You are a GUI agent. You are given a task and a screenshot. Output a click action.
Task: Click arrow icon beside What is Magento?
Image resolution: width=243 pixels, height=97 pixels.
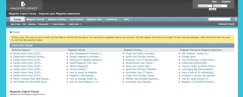click(x=67, y=66)
